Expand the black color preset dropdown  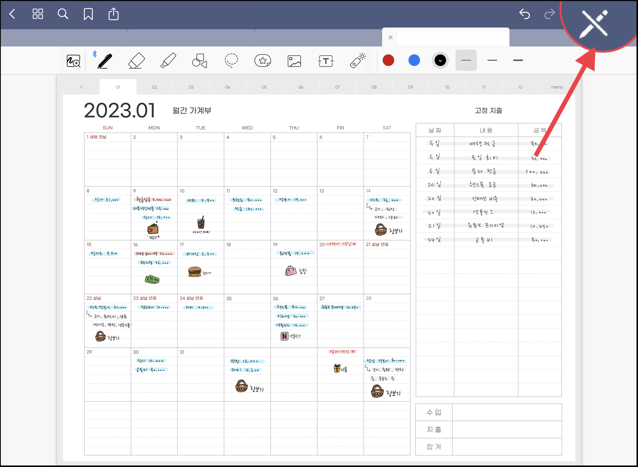[440, 60]
